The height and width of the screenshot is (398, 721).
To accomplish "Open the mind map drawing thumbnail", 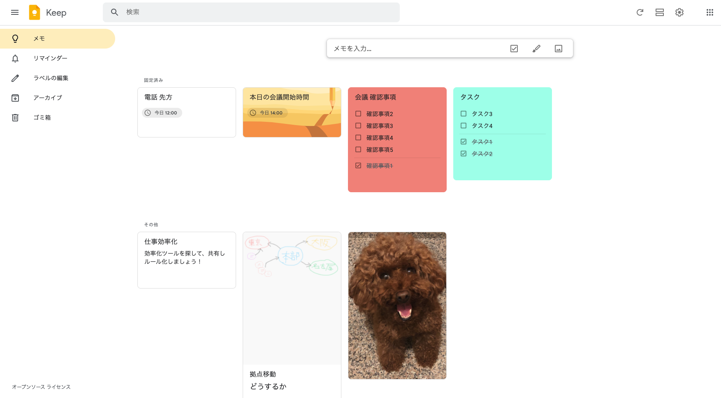I will tap(292, 298).
